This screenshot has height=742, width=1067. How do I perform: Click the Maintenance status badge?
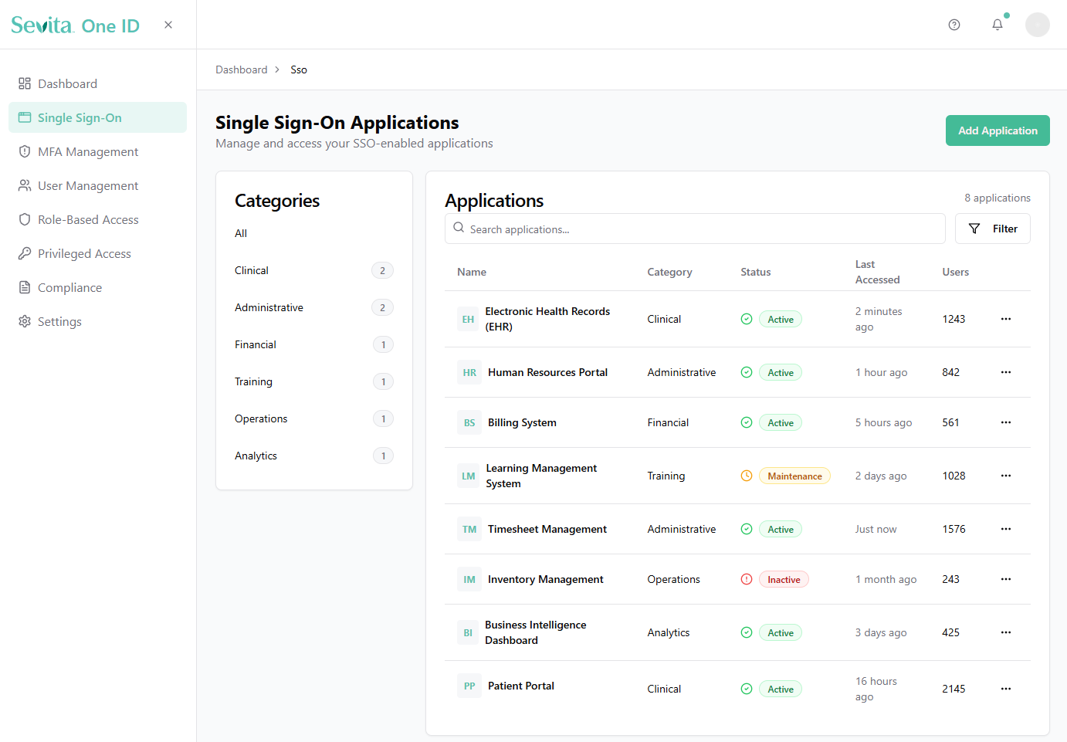click(794, 476)
